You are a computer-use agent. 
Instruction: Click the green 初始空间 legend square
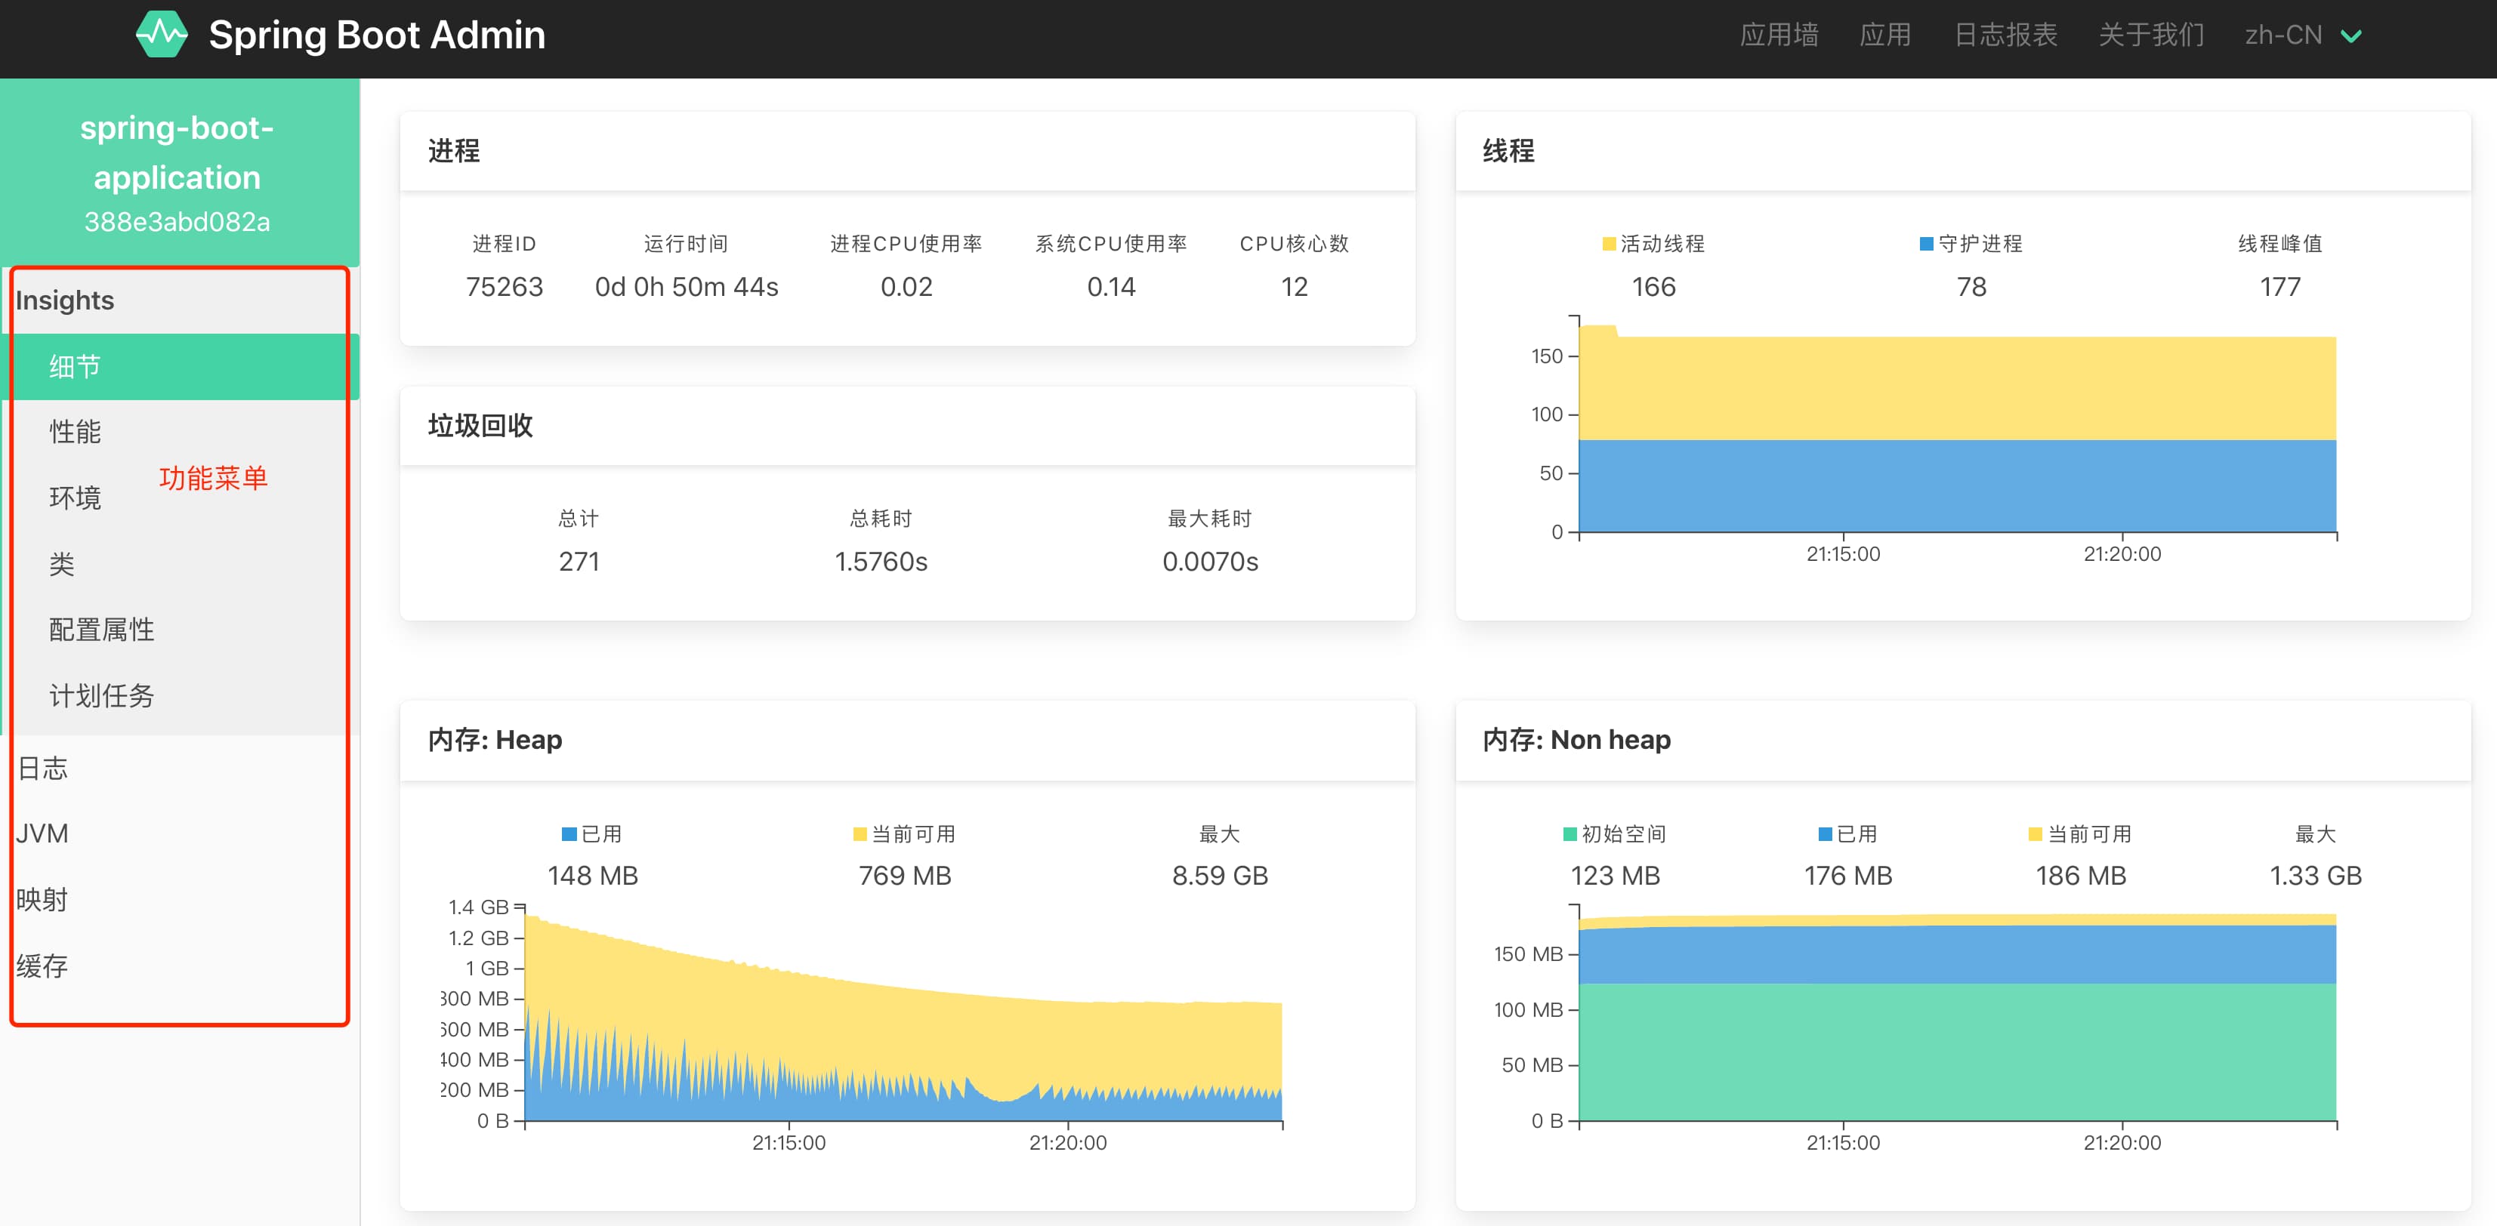pyautogui.click(x=1569, y=834)
